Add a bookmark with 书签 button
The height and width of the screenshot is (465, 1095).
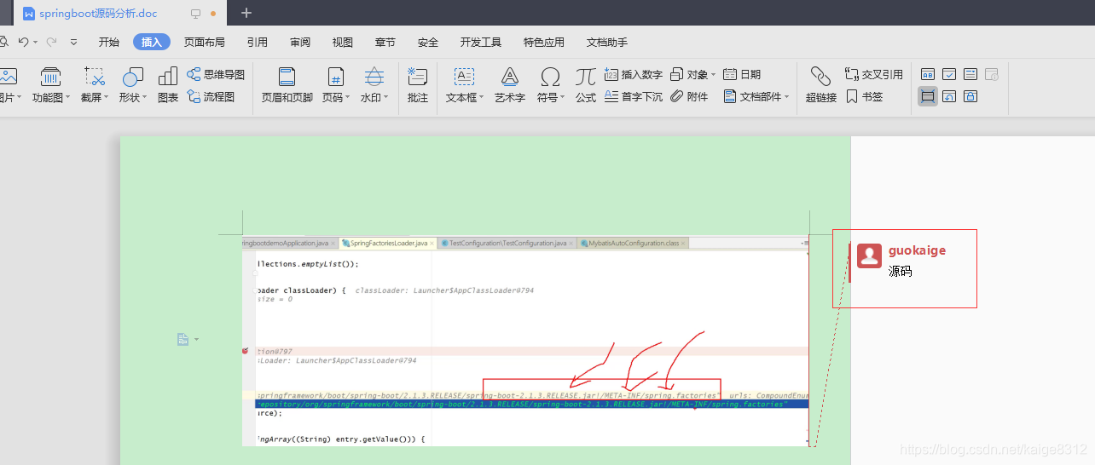[865, 96]
